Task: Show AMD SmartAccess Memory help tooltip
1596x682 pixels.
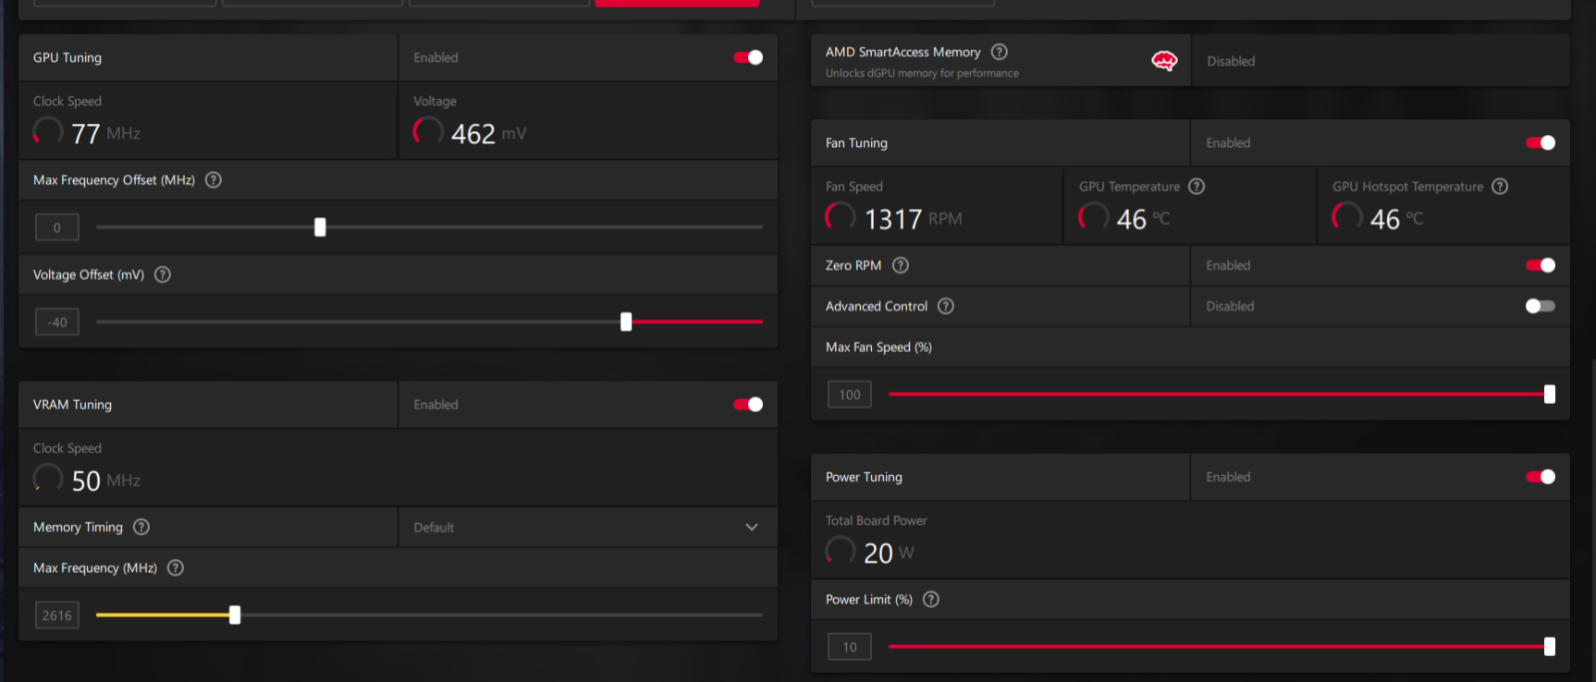Action: coord(1000,52)
